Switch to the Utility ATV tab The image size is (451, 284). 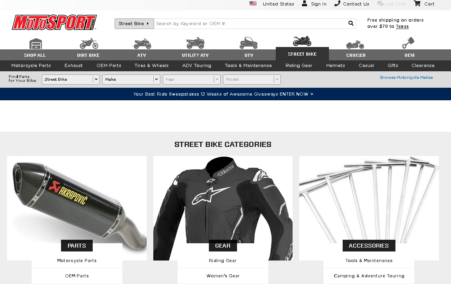click(x=195, y=55)
